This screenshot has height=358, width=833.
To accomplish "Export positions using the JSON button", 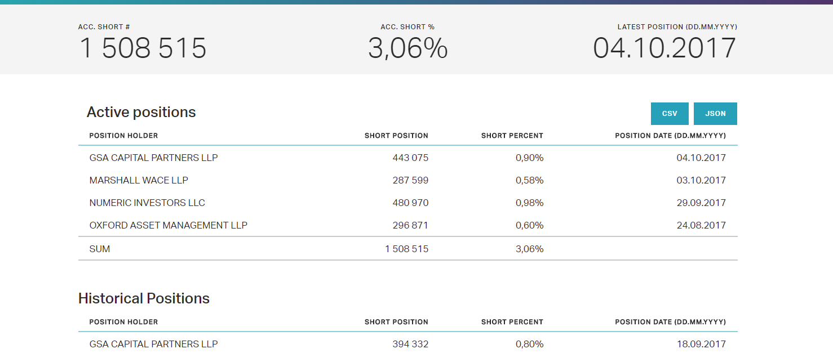I will point(715,114).
